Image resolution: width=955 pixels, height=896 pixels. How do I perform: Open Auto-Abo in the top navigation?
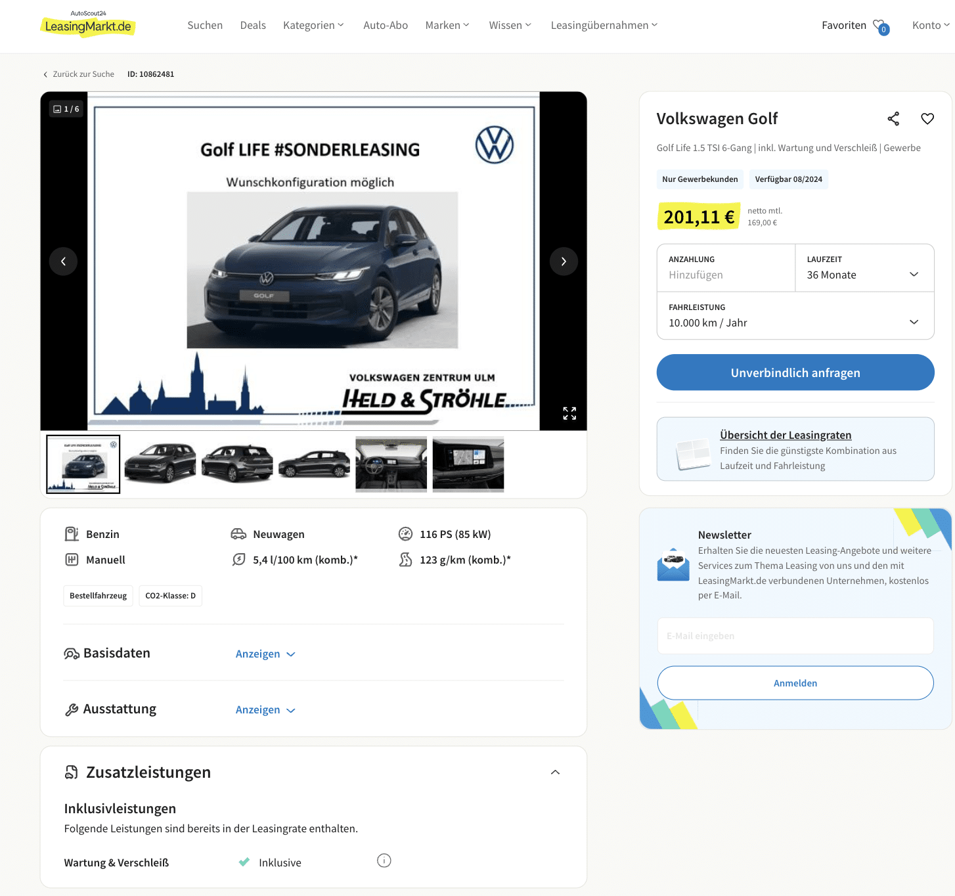coord(386,26)
